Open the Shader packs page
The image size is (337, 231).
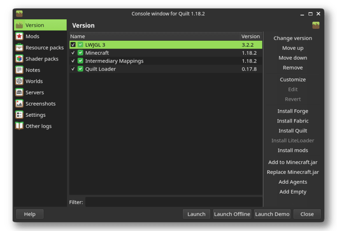click(40, 59)
